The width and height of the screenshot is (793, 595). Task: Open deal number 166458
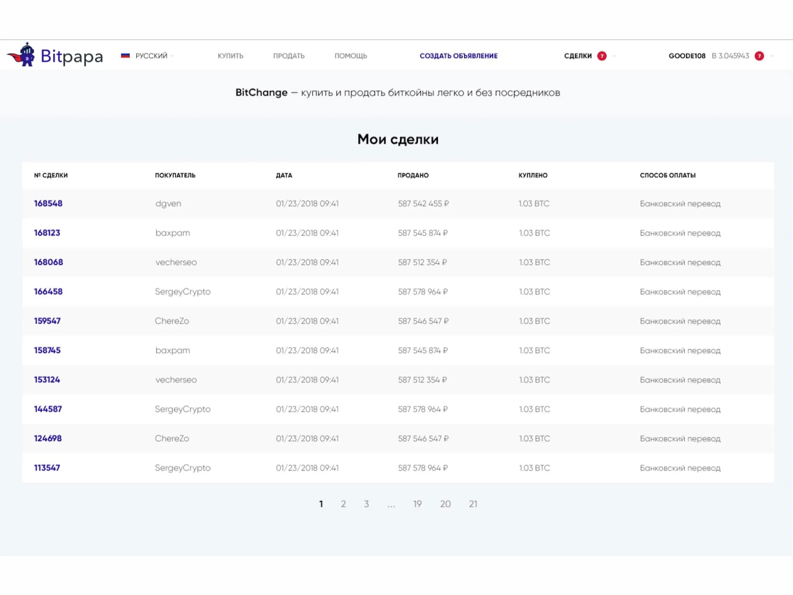[x=48, y=292]
